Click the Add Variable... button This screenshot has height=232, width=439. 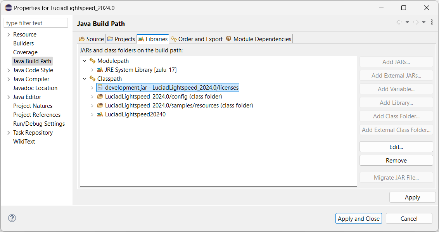pos(396,89)
